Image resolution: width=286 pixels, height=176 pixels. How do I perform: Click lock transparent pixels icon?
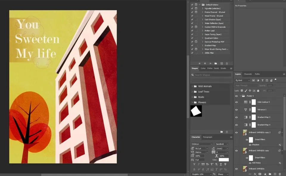pyautogui.click(x=242, y=91)
